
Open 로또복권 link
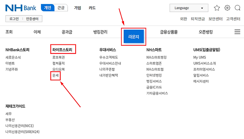tap(59, 57)
